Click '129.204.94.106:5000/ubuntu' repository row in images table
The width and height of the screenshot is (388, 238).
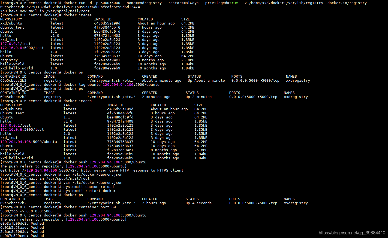(29, 142)
